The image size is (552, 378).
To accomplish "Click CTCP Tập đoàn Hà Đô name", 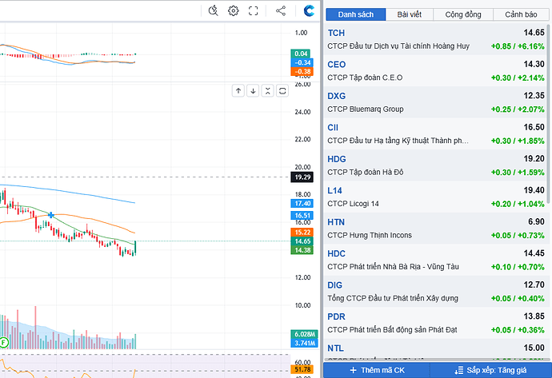I will [x=366, y=173].
